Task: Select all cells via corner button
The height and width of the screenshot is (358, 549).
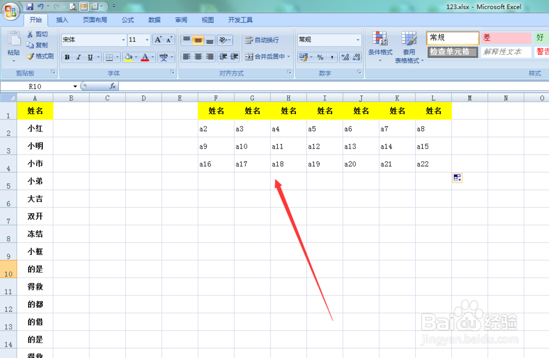Action: (x=8, y=98)
